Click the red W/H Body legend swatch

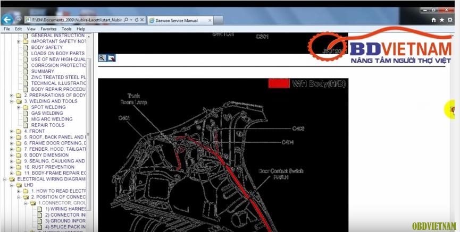click(x=279, y=83)
